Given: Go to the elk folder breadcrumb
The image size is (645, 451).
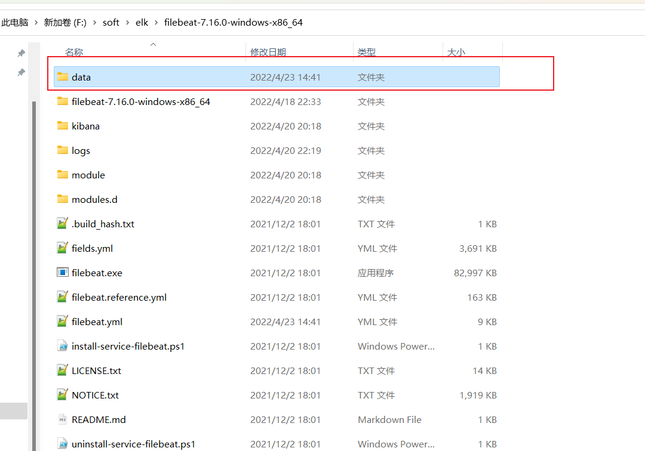Looking at the screenshot, I should coord(142,23).
